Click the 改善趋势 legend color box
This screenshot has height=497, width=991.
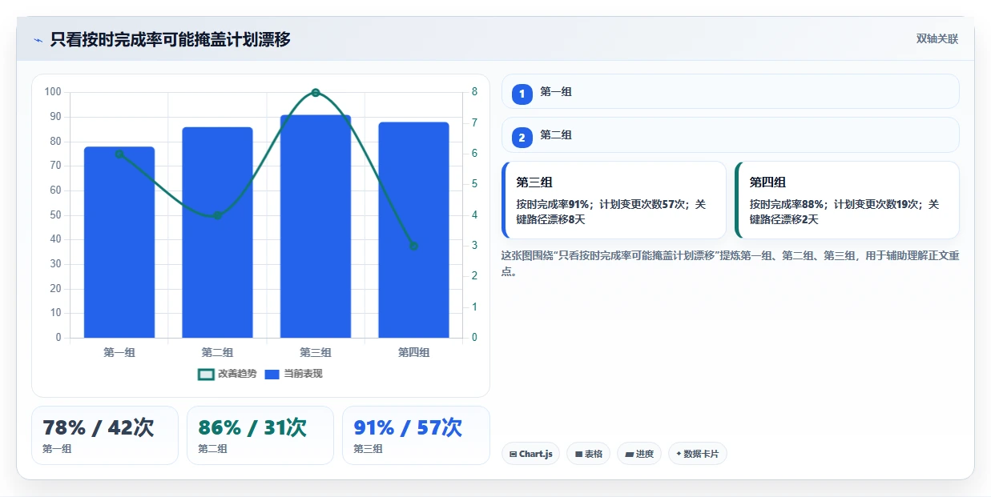pyautogui.click(x=206, y=375)
